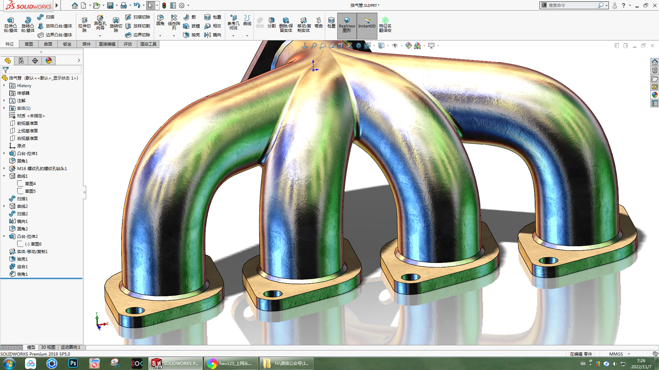Click the 放样切割 button
Screen dimensions: 659x370
138,26
